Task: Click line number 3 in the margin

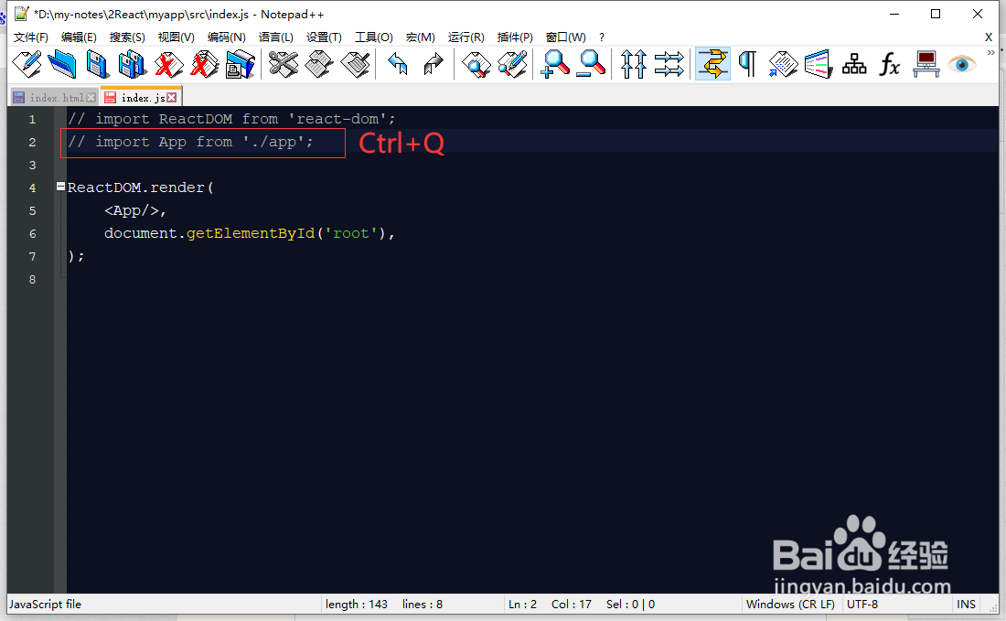Action: pyautogui.click(x=32, y=165)
